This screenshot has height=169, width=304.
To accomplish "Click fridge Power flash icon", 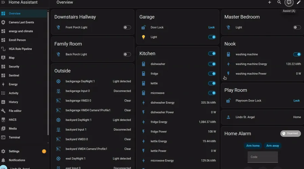I will point(143,131).
